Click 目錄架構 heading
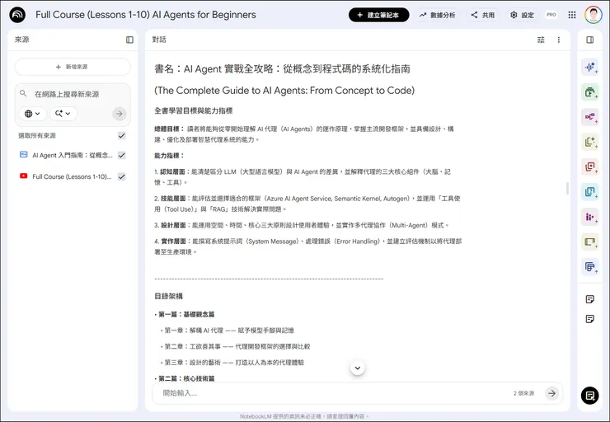 168,297
